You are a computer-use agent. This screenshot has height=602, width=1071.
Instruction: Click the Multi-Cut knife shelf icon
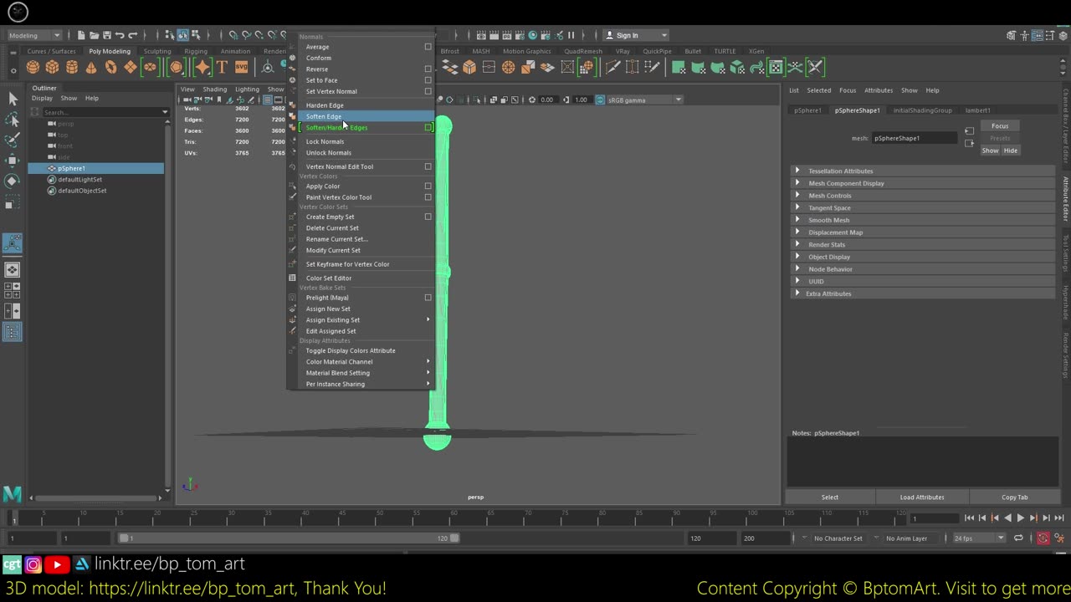[x=612, y=68]
